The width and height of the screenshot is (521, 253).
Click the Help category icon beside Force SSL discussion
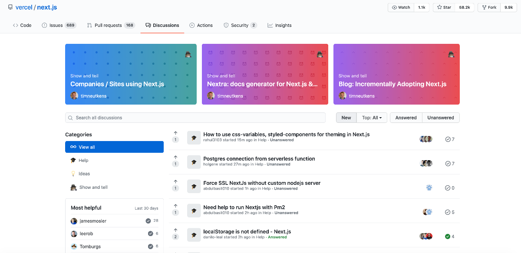tap(194, 186)
